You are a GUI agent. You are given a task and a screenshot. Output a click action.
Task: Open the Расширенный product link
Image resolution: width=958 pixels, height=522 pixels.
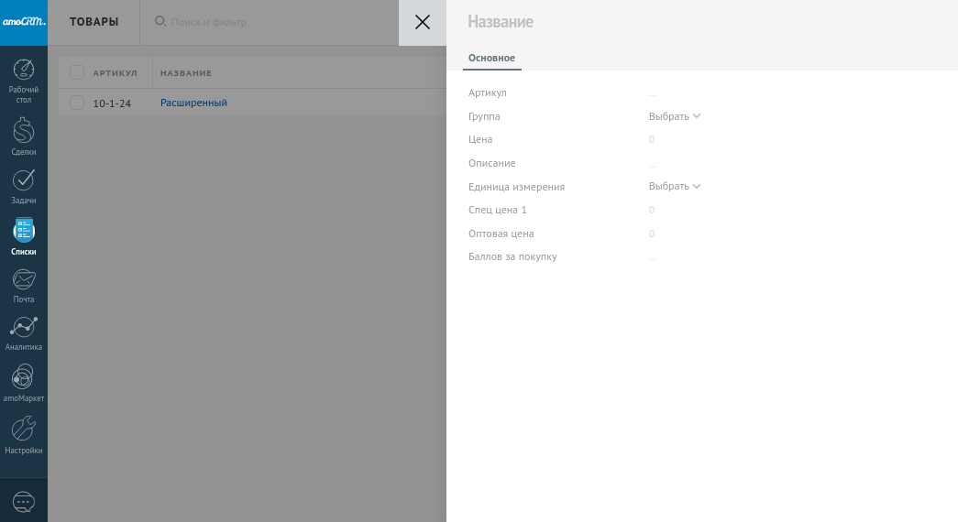click(193, 103)
